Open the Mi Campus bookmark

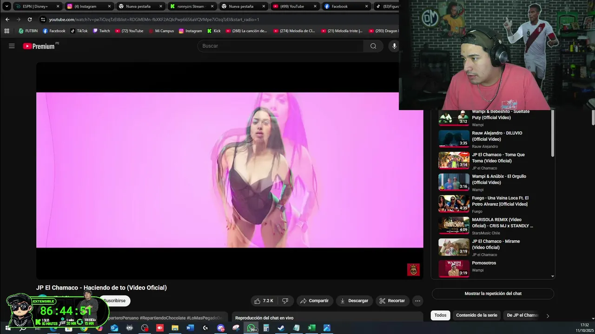[161, 31]
